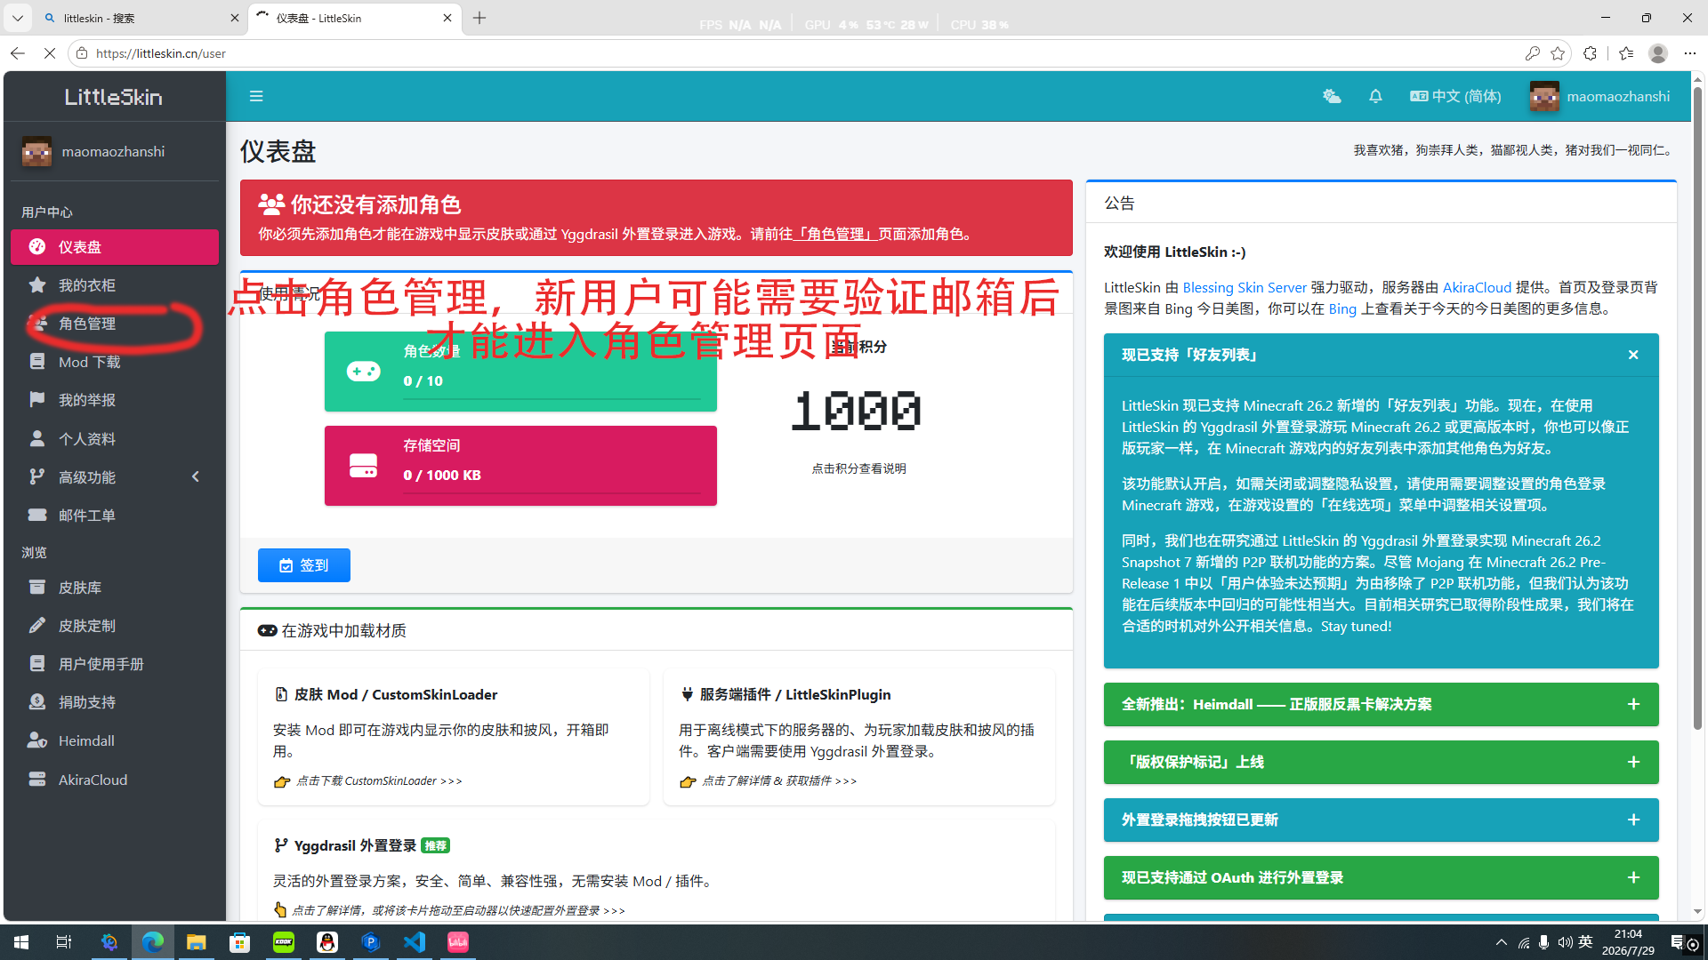Open the QQ penguin app in the taskbar
This screenshot has width=1708, height=960.
[327, 942]
